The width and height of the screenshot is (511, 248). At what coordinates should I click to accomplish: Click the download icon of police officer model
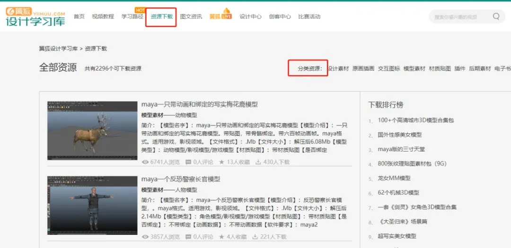(255, 237)
